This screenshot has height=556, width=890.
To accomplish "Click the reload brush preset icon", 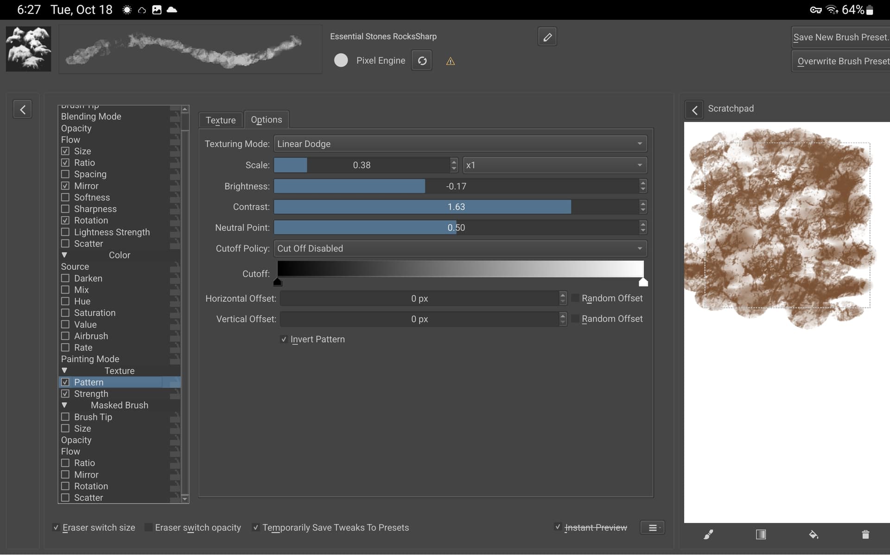I will tap(422, 61).
